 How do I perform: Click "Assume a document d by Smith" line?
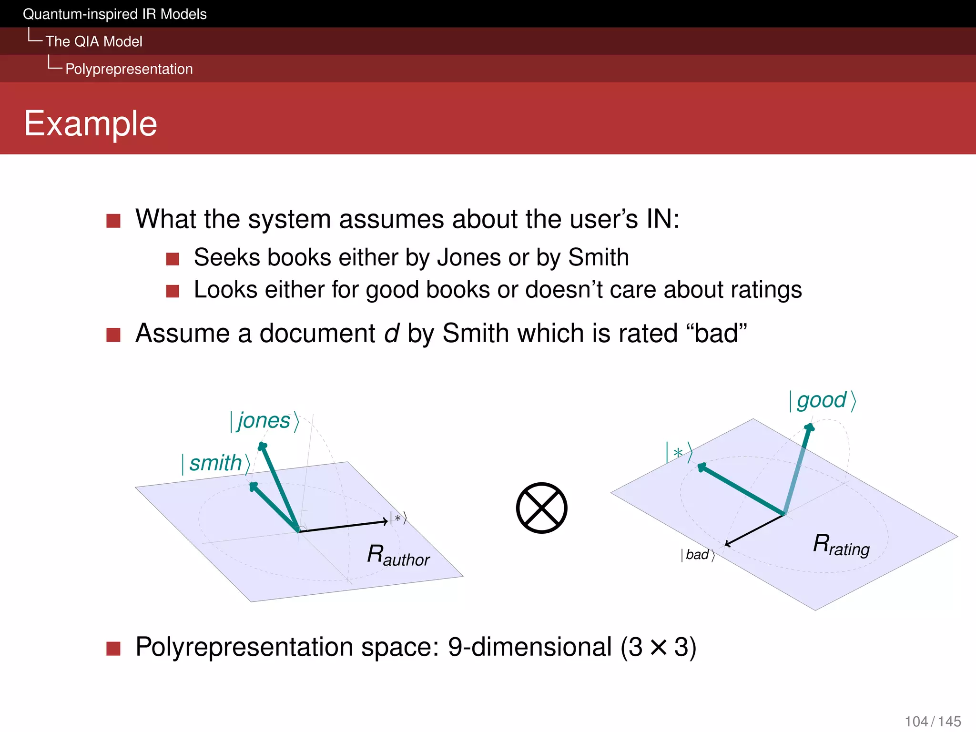441,333
